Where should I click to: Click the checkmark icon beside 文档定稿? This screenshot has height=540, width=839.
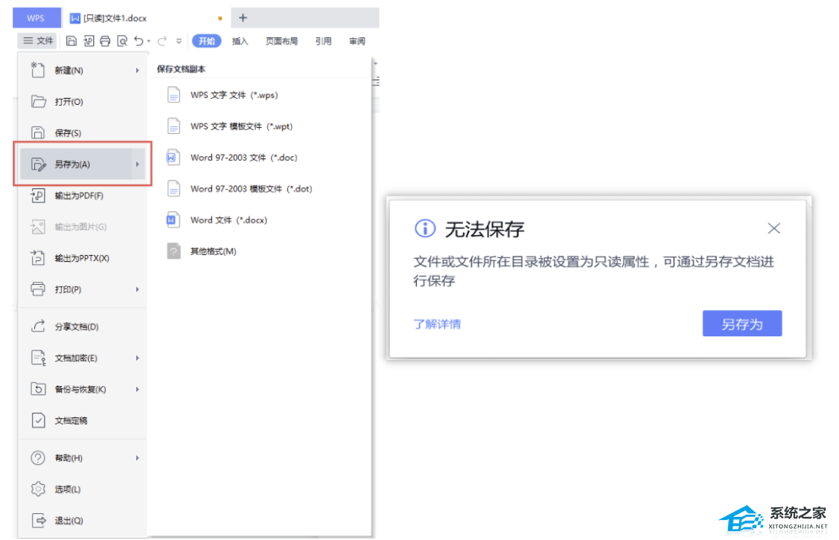(x=38, y=420)
